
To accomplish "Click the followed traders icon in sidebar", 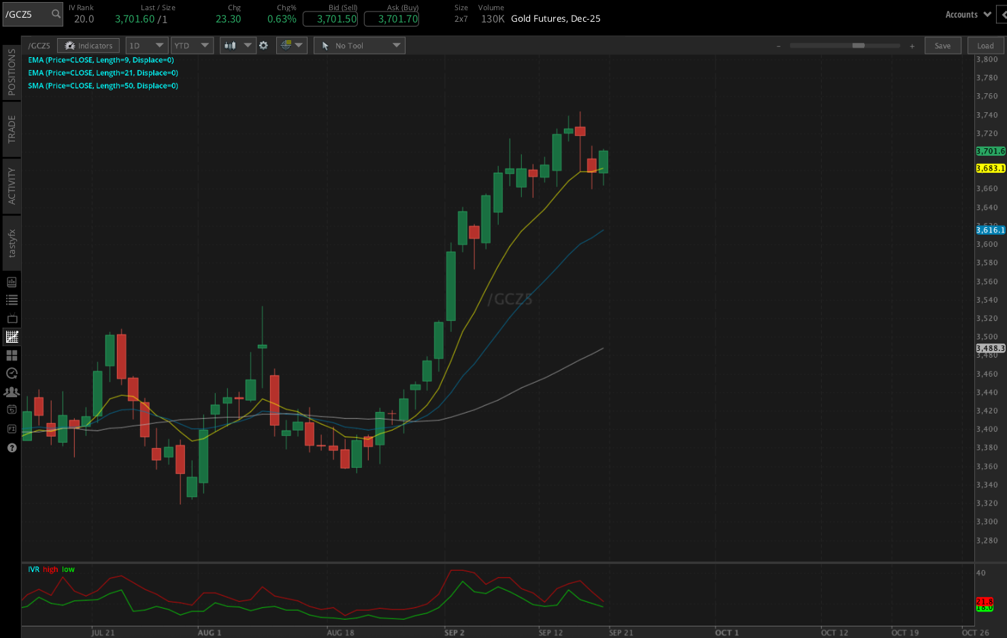I will 11,391.
